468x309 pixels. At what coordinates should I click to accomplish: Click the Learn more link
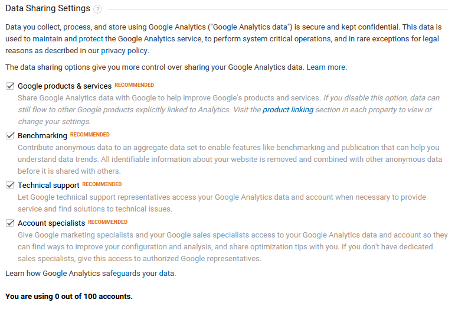pyautogui.click(x=326, y=67)
